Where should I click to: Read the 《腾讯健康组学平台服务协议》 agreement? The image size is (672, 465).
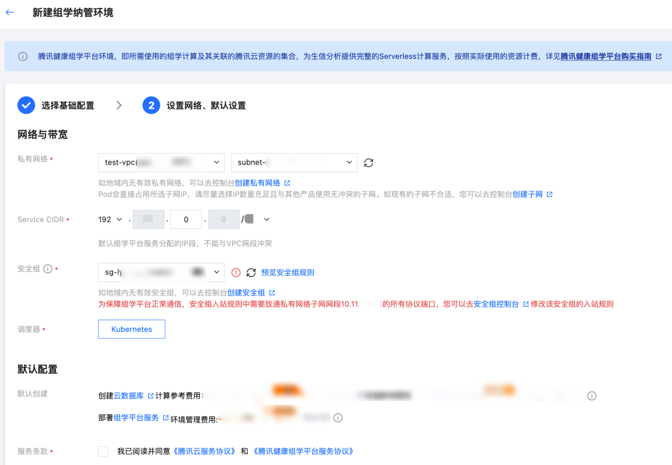point(303,451)
